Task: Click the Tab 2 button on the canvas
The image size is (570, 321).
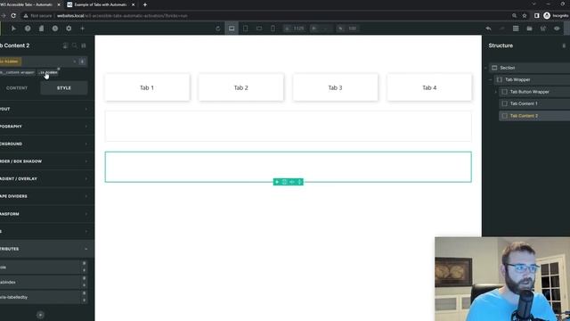Action: (x=241, y=87)
